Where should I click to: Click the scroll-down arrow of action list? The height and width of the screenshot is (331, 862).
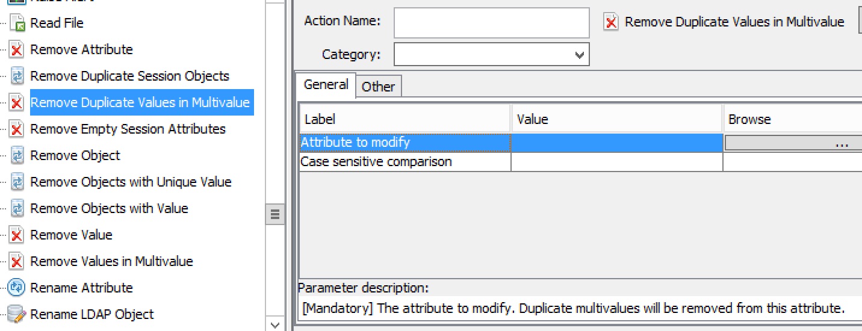click(x=274, y=325)
